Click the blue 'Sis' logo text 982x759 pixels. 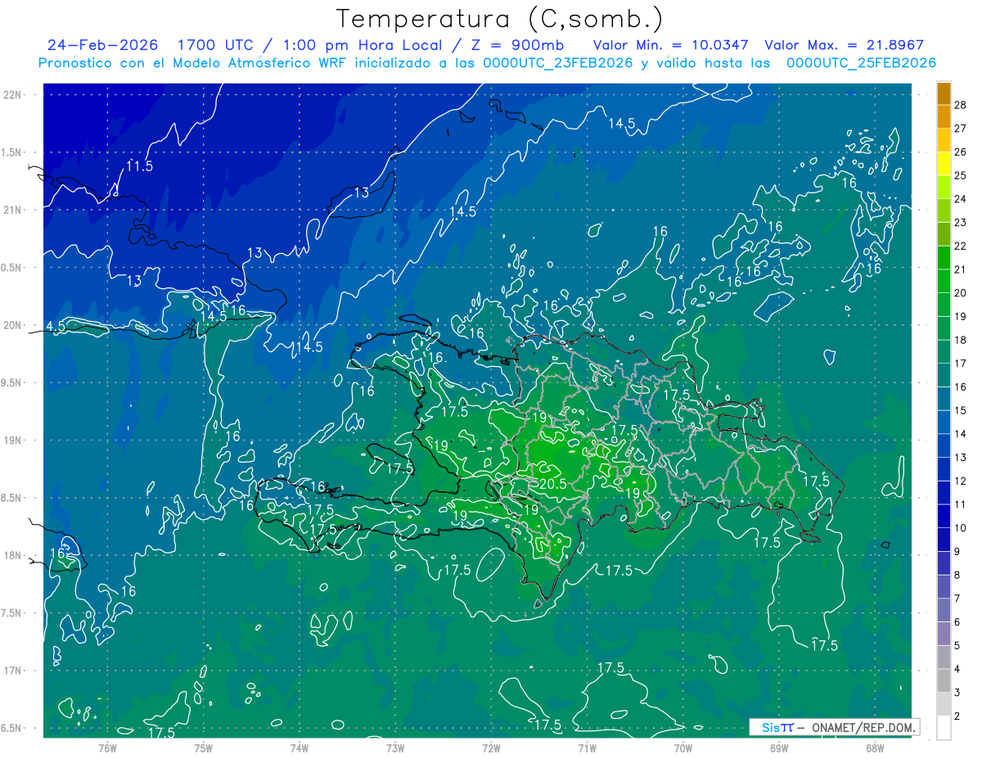tap(769, 727)
